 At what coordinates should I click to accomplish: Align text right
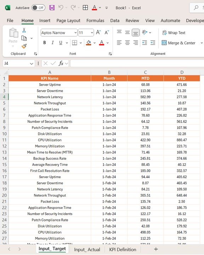pyautogui.click(x=136, y=43)
